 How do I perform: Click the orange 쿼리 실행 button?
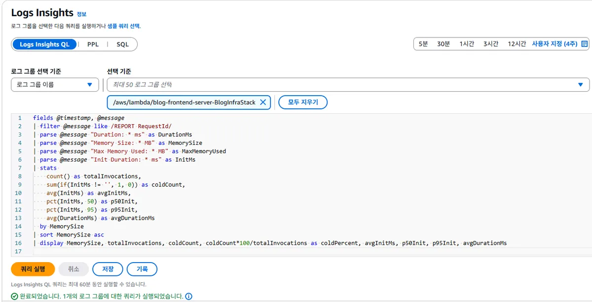pyautogui.click(x=33, y=269)
